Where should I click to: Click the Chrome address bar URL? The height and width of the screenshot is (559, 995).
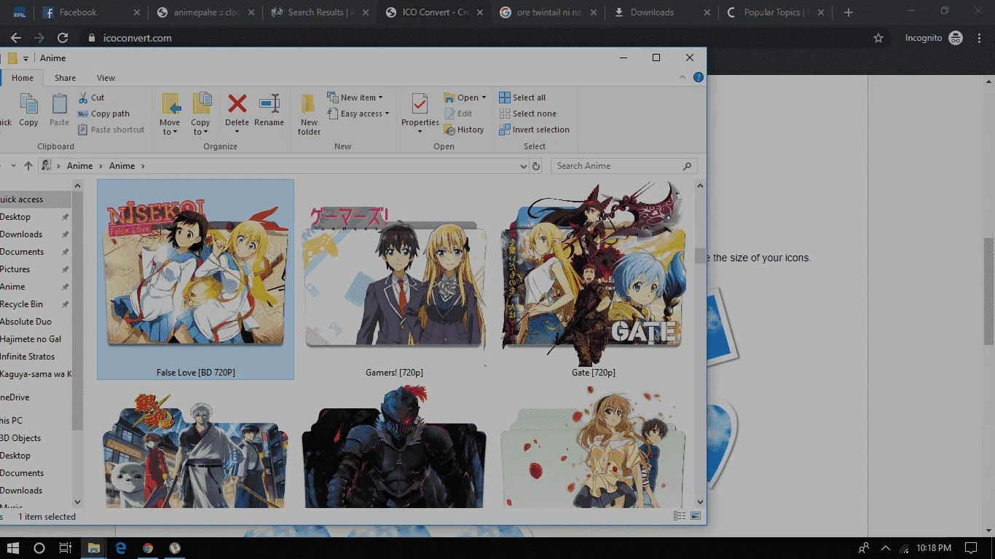pos(137,38)
